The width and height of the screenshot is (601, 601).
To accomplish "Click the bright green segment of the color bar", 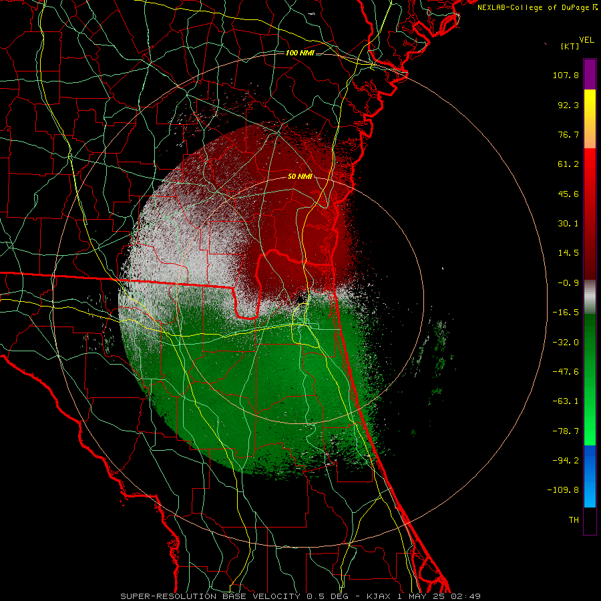I will [590, 379].
